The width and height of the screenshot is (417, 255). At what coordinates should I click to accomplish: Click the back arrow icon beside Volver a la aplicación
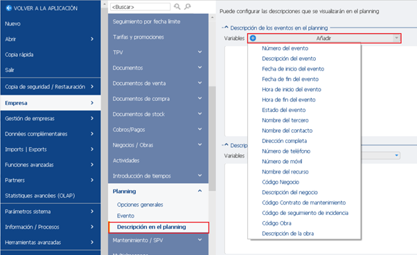[9, 8]
